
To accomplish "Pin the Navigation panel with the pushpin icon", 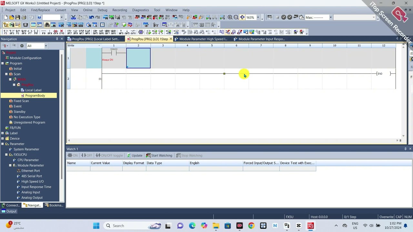I will coord(57,39).
